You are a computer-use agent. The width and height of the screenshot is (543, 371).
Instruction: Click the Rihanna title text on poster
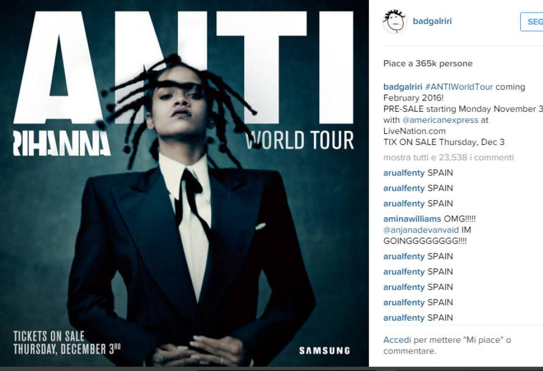[x=61, y=143]
